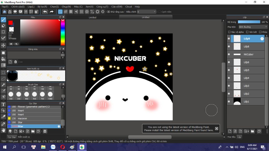
Task: Select the Move tool
Action: [3, 45]
